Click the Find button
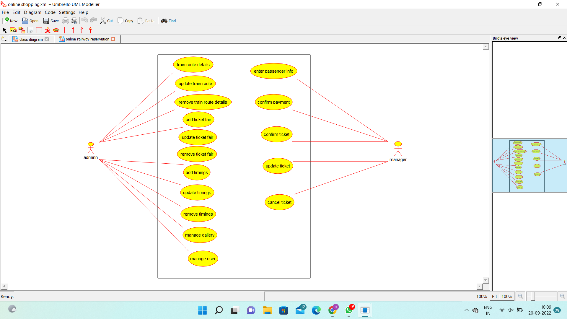 click(x=168, y=21)
